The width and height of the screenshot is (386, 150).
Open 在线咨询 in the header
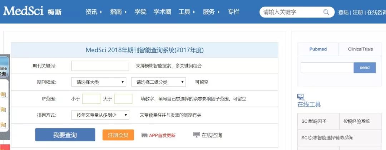pos(376,13)
